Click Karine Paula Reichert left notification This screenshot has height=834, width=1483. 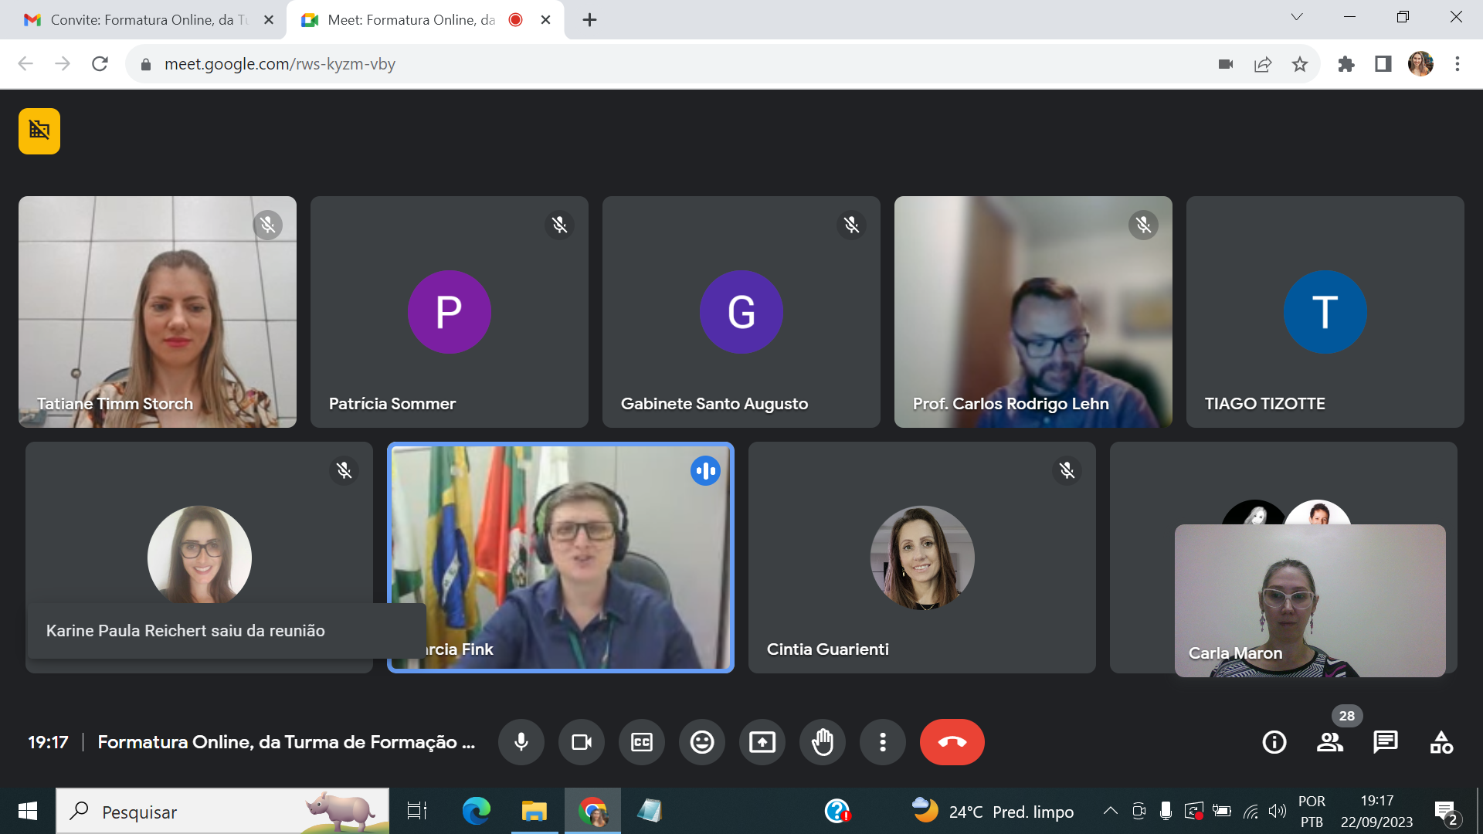pyautogui.click(x=185, y=631)
